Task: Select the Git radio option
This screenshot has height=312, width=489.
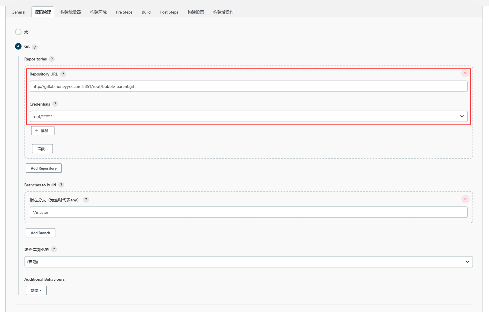Action: click(x=18, y=46)
